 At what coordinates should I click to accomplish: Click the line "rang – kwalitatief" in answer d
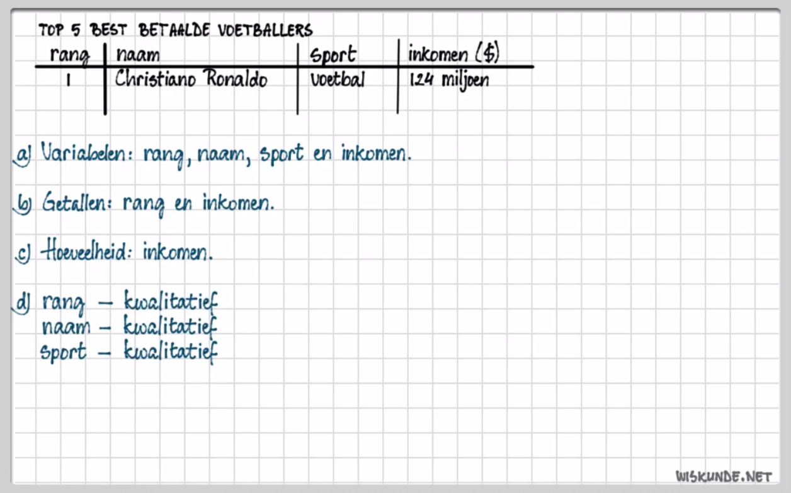click(x=130, y=303)
